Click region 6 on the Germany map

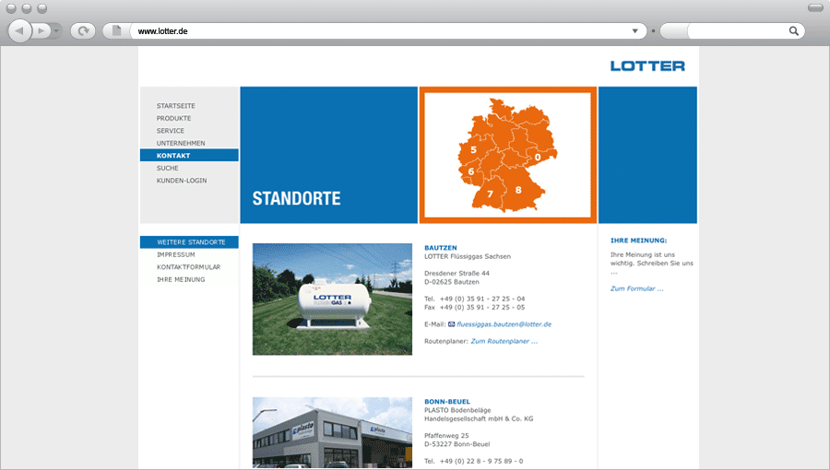pos(470,171)
